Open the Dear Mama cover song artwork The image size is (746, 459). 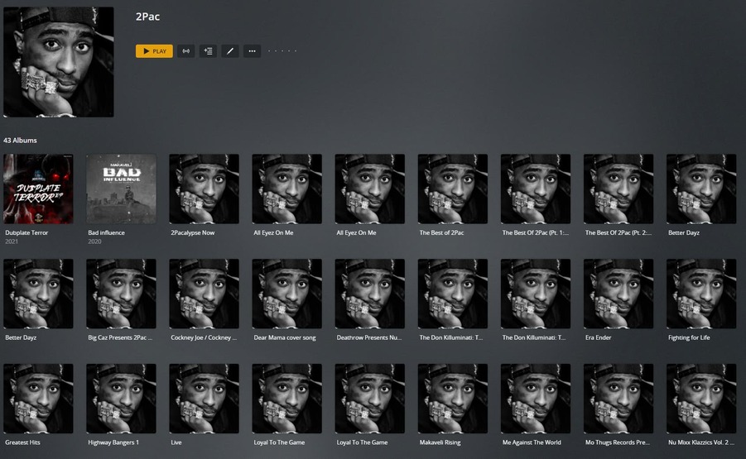pos(286,294)
